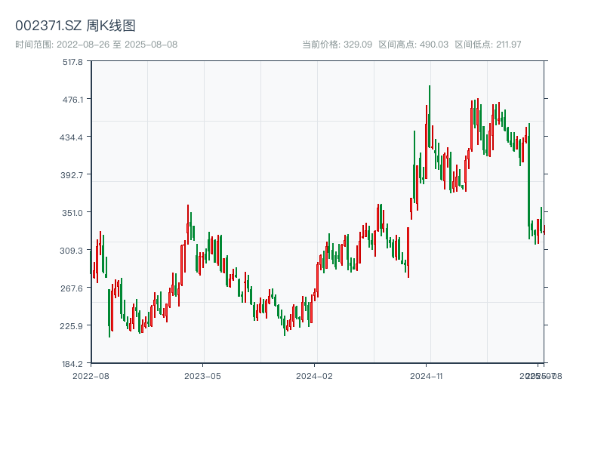Click y-axis label 434.4
This screenshot has height=453, width=604.
point(71,137)
